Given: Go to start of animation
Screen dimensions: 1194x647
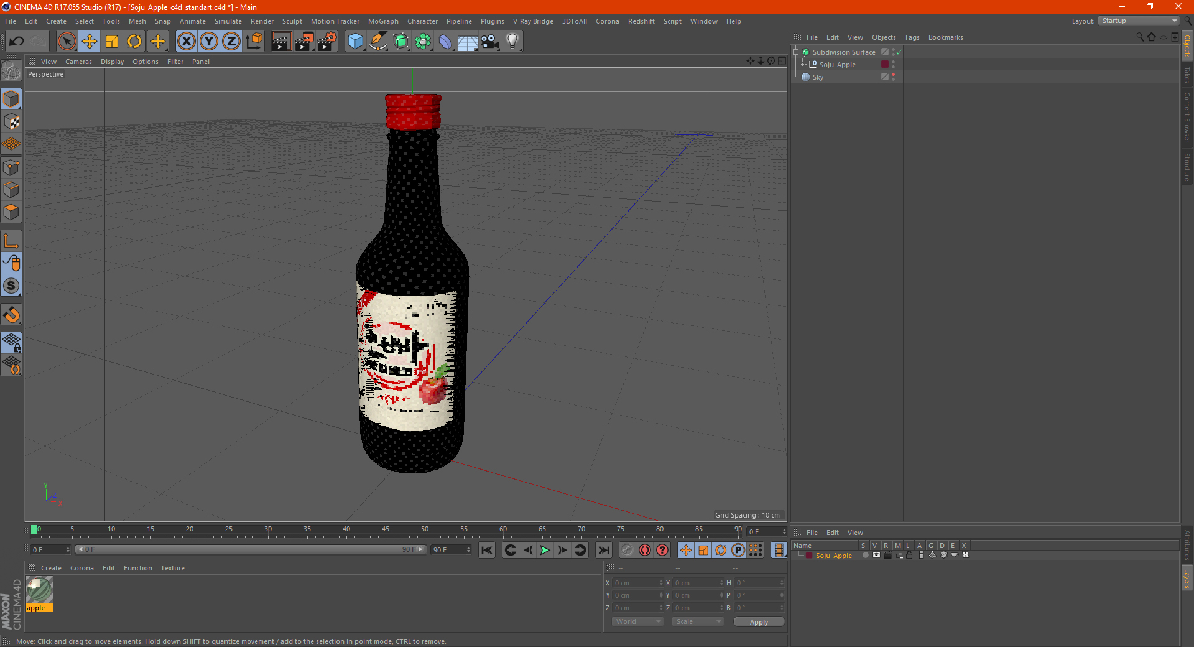Looking at the screenshot, I should (487, 550).
